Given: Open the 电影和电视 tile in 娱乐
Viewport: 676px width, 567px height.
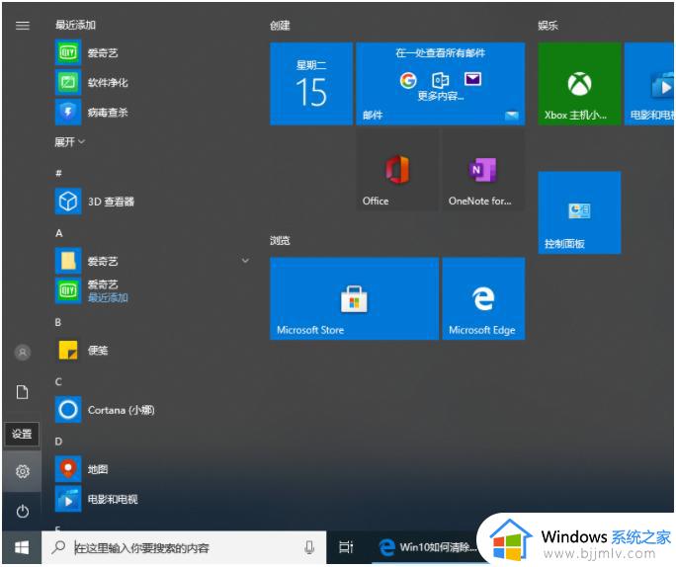Looking at the screenshot, I should pyautogui.click(x=649, y=84).
